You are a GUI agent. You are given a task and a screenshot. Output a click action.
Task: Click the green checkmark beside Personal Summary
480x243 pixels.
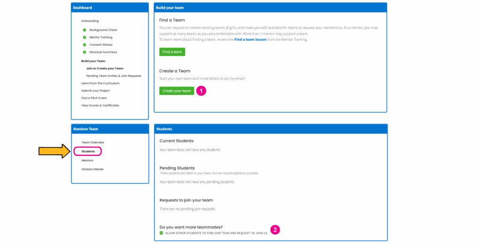pyautogui.click(x=84, y=52)
